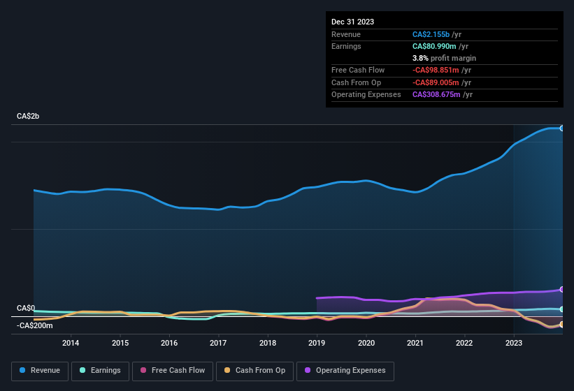
Task: Click the 2014 x-axis label
Action: tap(70, 343)
